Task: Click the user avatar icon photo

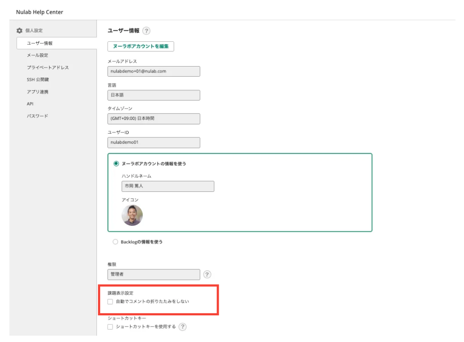Action: coord(132,215)
